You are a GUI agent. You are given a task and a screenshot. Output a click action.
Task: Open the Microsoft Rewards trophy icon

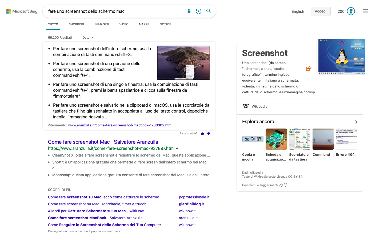click(x=351, y=11)
